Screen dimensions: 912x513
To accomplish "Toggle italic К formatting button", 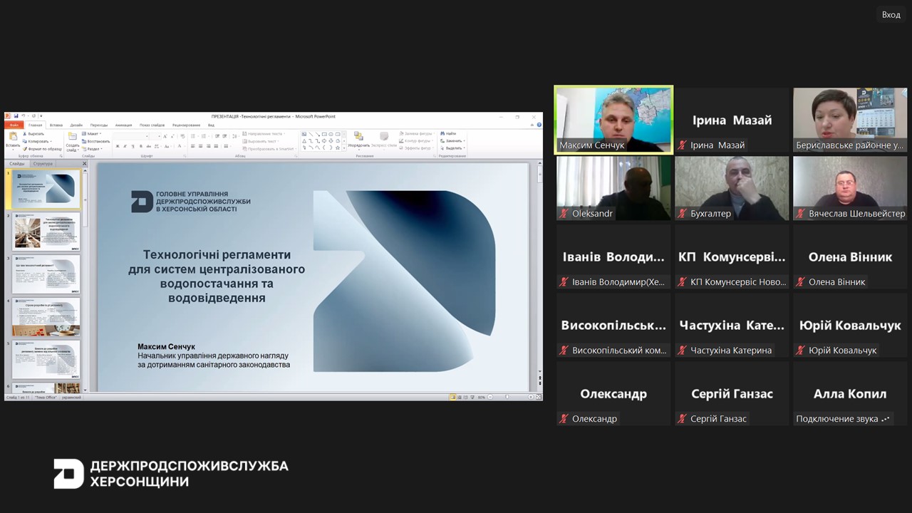I will pos(125,146).
